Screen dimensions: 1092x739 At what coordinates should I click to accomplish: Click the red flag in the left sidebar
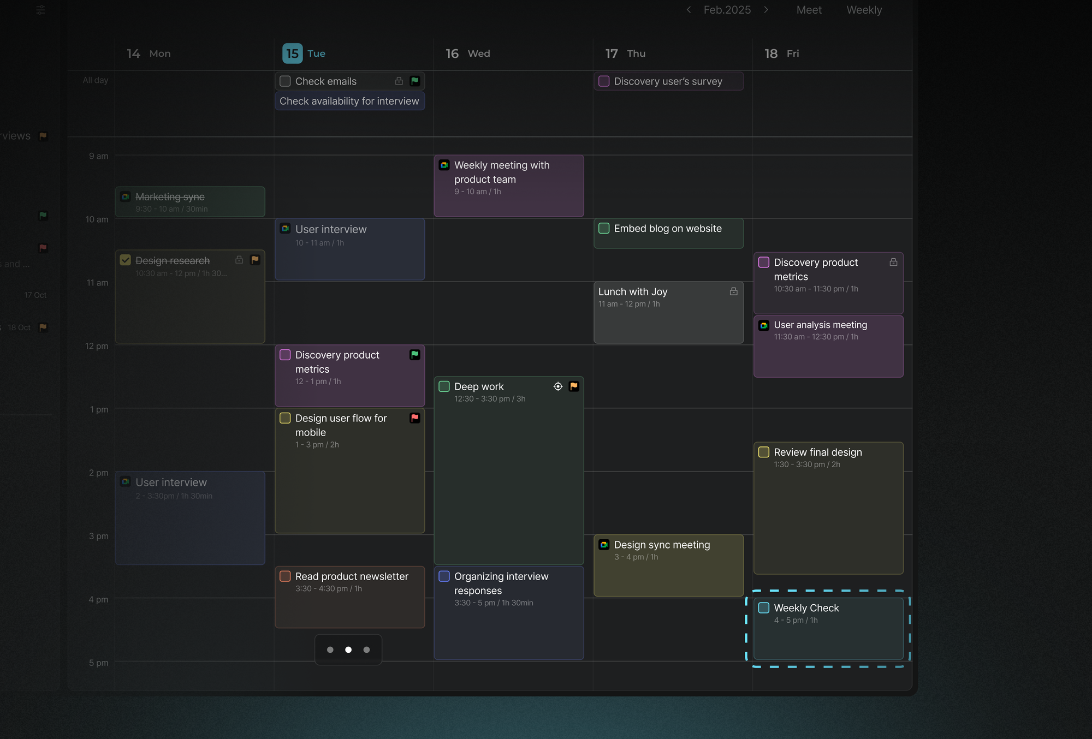pos(44,248)
